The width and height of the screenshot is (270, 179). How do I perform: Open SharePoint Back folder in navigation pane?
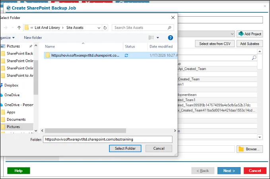click(x=17, y=53)
